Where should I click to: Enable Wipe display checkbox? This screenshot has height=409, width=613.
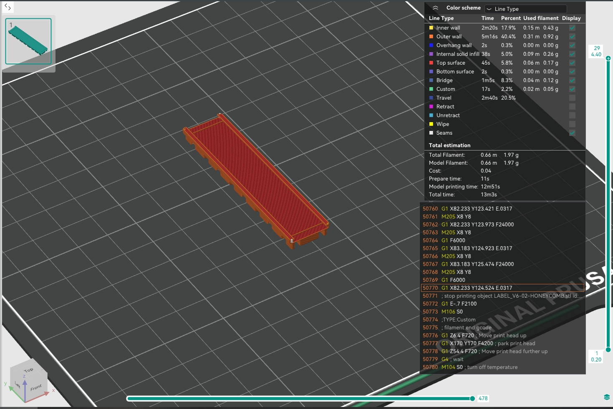click(x=572, y=124)
